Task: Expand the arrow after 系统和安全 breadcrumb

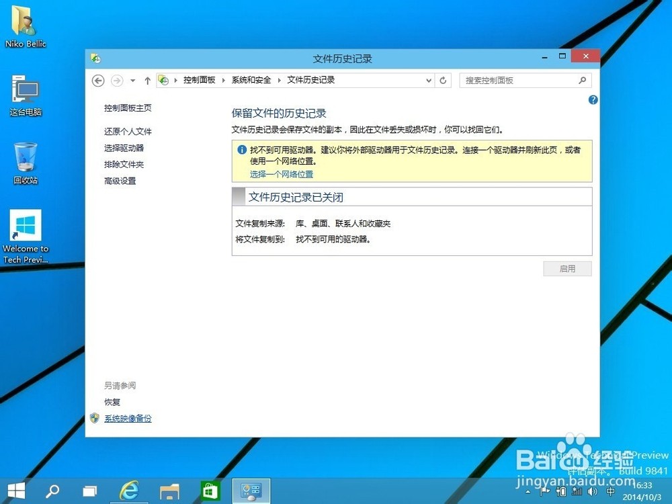Action: [x=280, y=80]
